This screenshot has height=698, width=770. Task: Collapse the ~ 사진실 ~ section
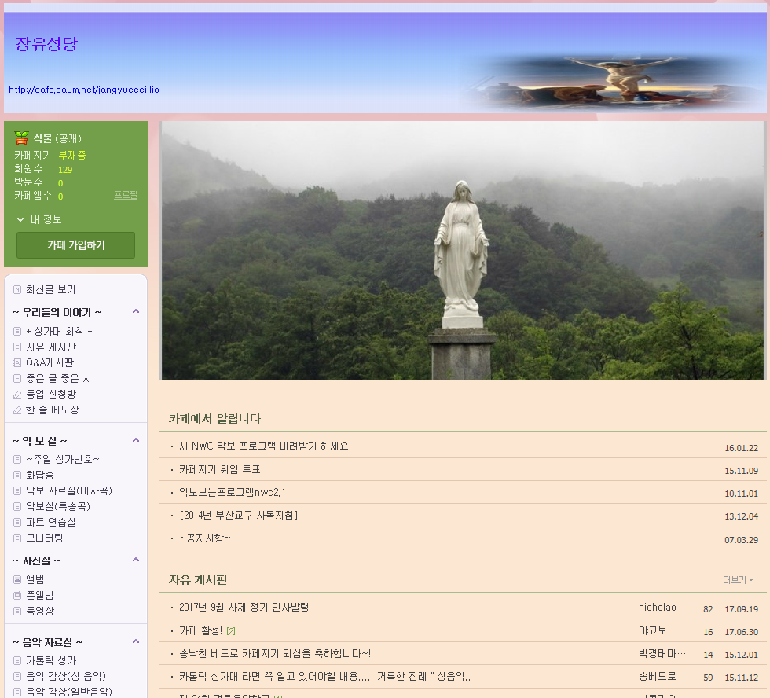[x=136, y=560]
